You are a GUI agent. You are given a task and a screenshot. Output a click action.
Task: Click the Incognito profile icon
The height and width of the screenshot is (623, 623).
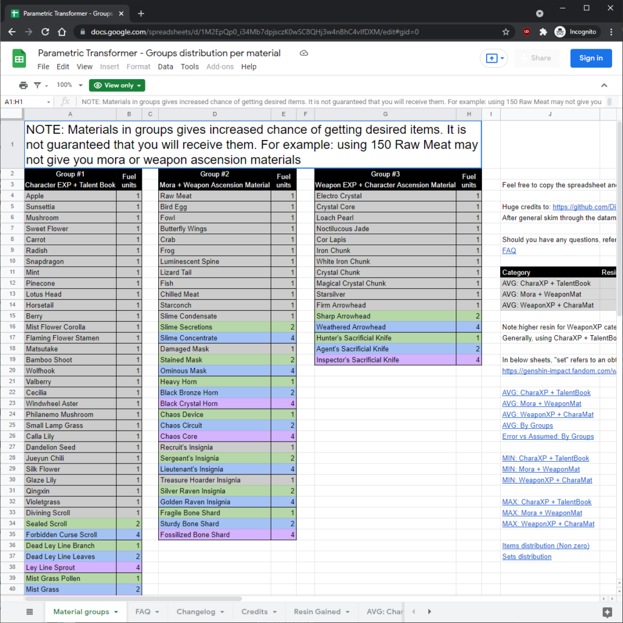click(x=560, y=32)
